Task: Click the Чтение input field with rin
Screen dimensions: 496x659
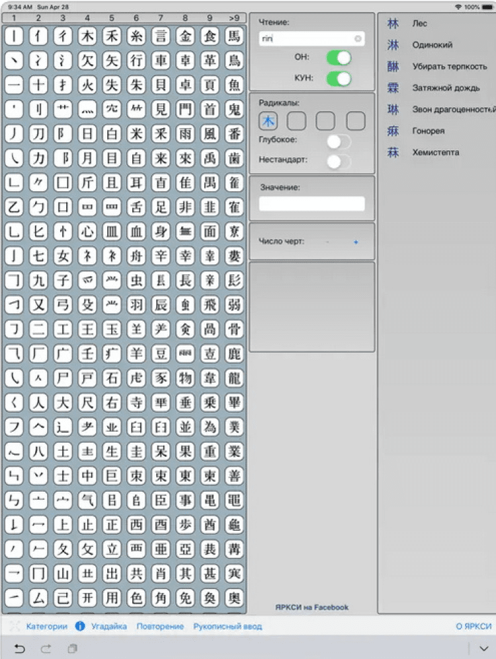Action: coord(312,38)
